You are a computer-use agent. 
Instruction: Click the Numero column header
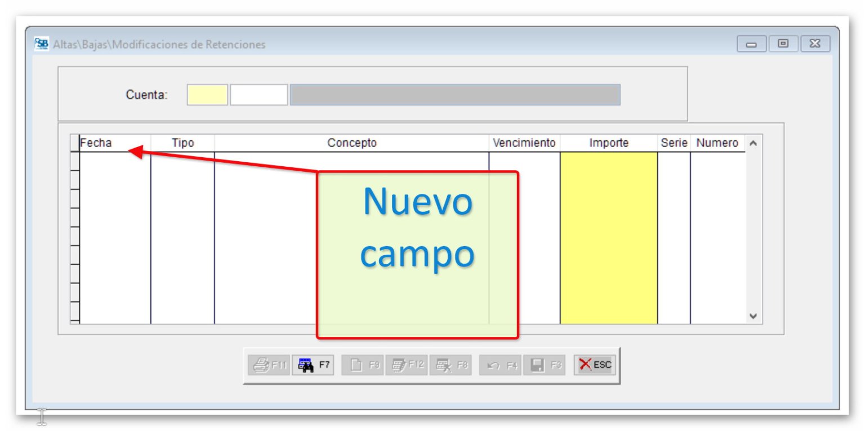coord(716,143)
